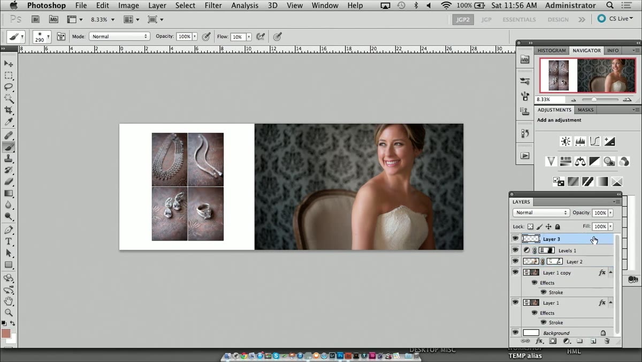Collapse Layer 1 copy effects list

pos(611,273)
